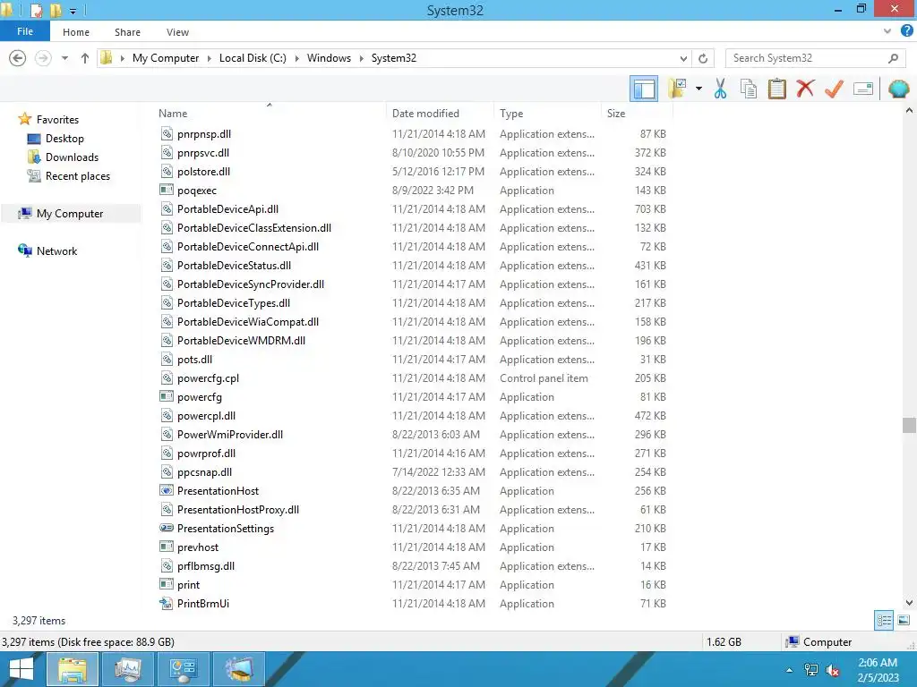Switch to Large icons view at bottom right
Screen dimensions: 917x687
click(904, 621)
